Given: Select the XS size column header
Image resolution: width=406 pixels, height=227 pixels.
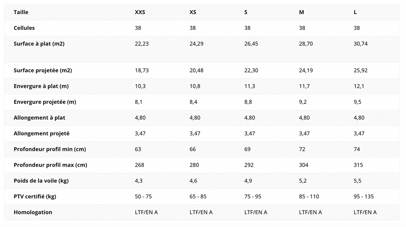Looking at the screenshot, I should pyautogui.click(x=193, y=12).
